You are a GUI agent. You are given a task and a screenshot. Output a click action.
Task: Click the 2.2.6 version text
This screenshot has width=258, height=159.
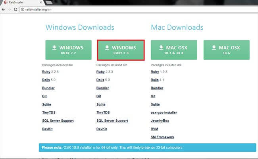point(55,72)
